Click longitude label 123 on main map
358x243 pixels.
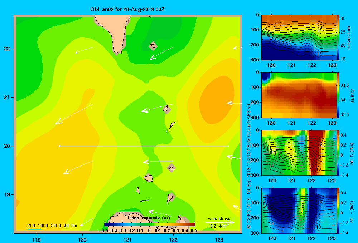[x=219, y=239]
